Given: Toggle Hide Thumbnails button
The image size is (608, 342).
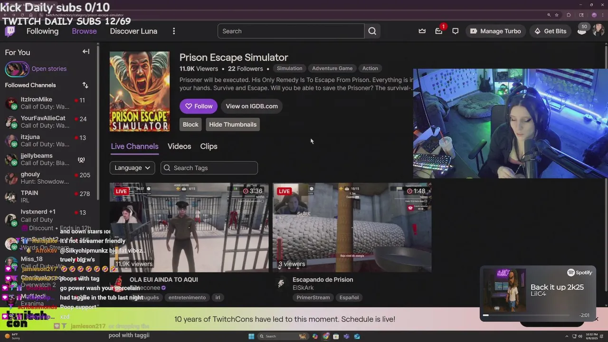Looking at the screenshot, I should coord(233,124).
